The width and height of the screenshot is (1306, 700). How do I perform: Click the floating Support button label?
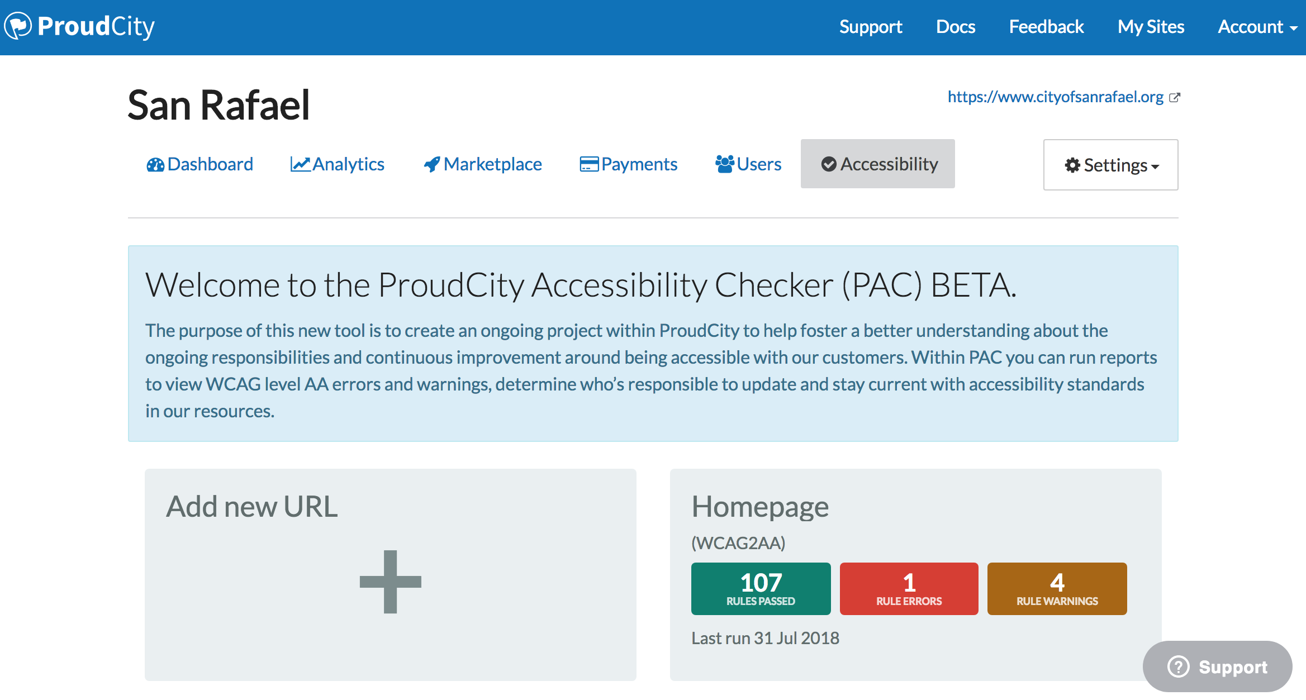(x=1233, y=666)
